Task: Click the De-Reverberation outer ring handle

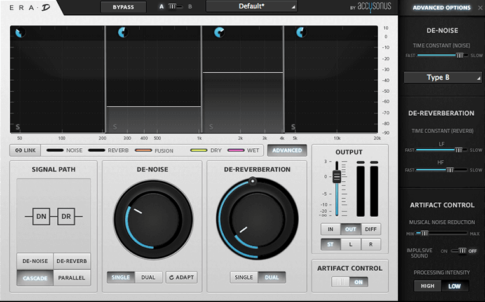Action: [253, 181]
